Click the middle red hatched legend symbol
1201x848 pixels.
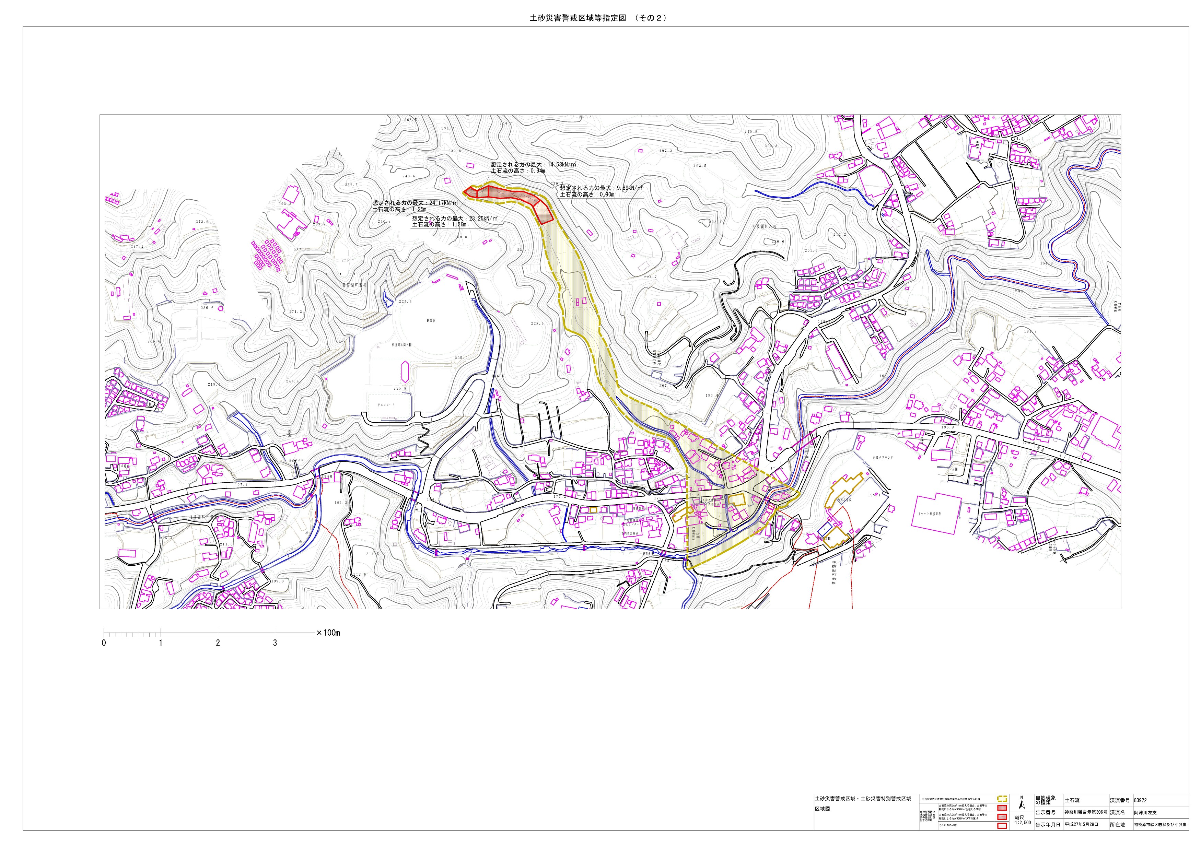click(x=1002, y=817)
